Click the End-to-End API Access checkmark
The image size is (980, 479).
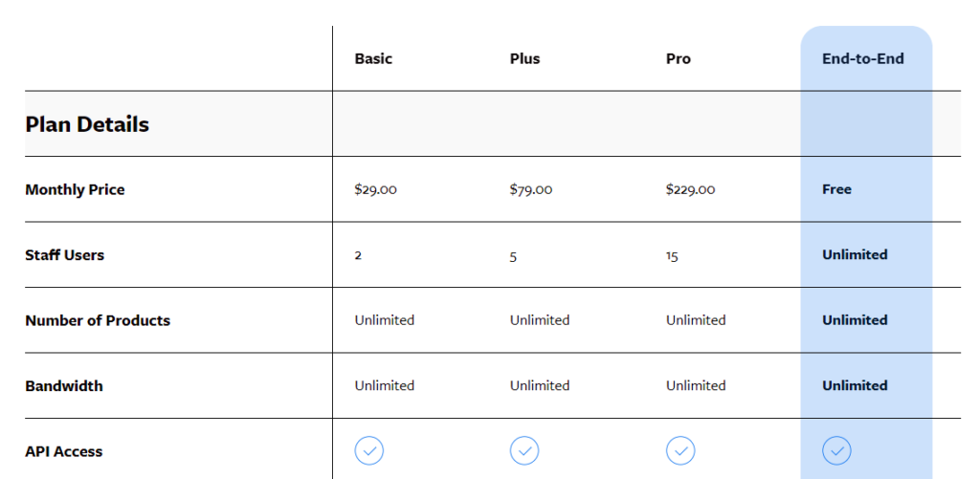tap(836, 451)
